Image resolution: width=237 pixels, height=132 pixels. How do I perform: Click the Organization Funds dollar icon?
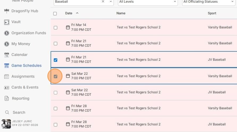[7, 33]
